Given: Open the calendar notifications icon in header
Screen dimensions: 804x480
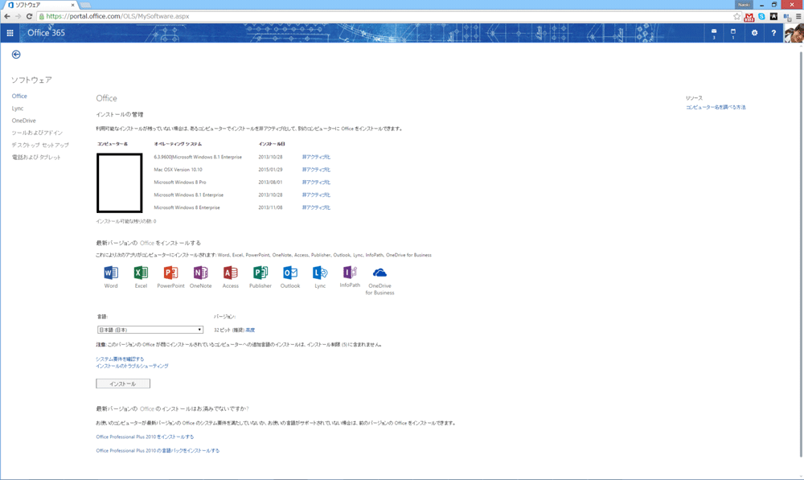Looking at the screenshot, I should (733, 33).
